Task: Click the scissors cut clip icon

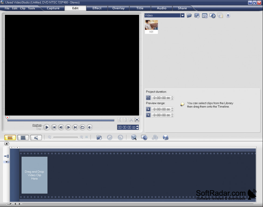Action: pos(131,120)
